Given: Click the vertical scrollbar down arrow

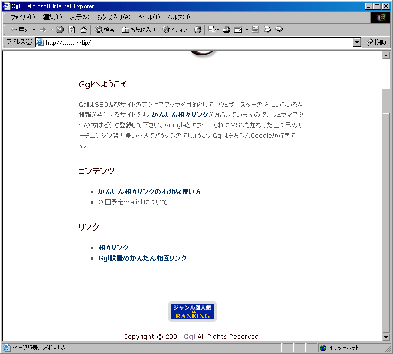Looking at the screenshot, I should [x=386, y=337].
